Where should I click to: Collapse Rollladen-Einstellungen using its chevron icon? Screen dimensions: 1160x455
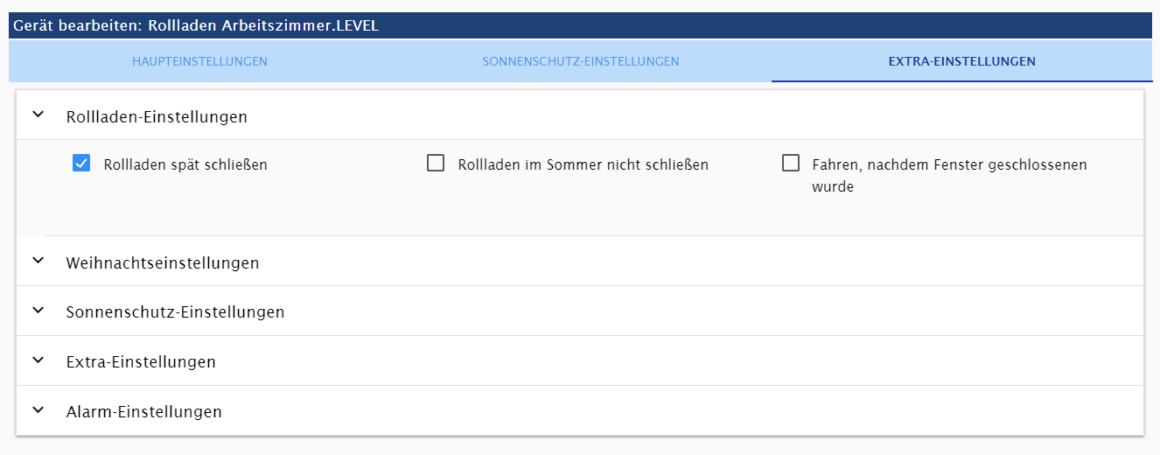(38, 115)
